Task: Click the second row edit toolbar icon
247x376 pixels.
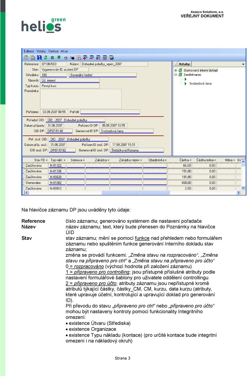Action: 105,58
